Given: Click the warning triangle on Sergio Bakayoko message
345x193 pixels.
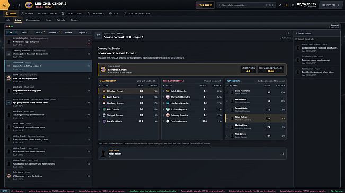Looking at the screenshot, I should (89, 44).
